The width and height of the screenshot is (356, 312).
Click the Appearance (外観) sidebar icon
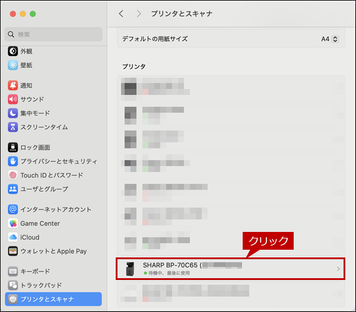tap(13, 51)
